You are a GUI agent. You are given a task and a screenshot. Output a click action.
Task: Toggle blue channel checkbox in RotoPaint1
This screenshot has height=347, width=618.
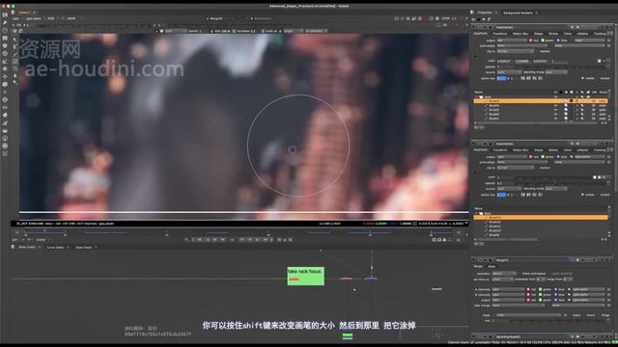coord(558,40)
